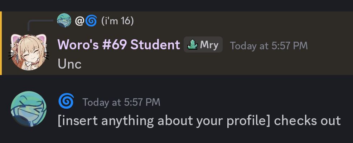353x143 pixels.
Task: Select the "Unc" message text
Action: click(x=69, y=64)
